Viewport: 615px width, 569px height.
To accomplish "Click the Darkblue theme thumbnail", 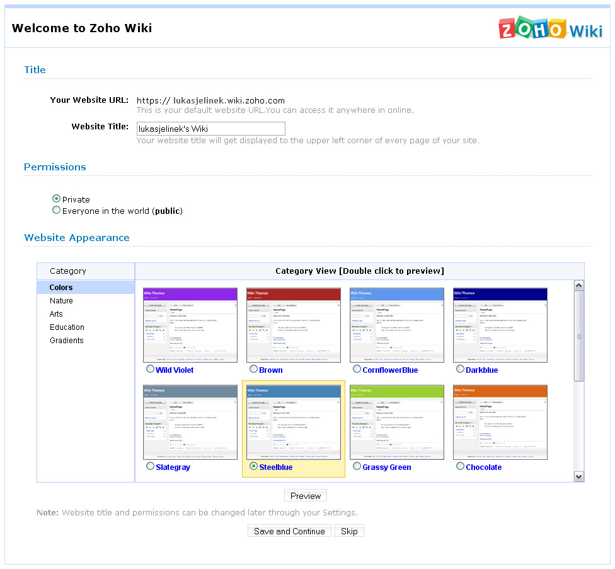I will [500, 325].
